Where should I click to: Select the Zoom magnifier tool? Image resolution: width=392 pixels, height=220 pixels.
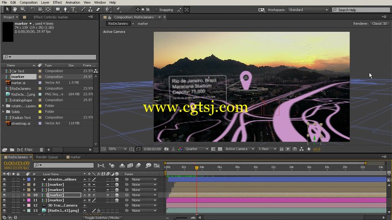(x=23, y=9)
